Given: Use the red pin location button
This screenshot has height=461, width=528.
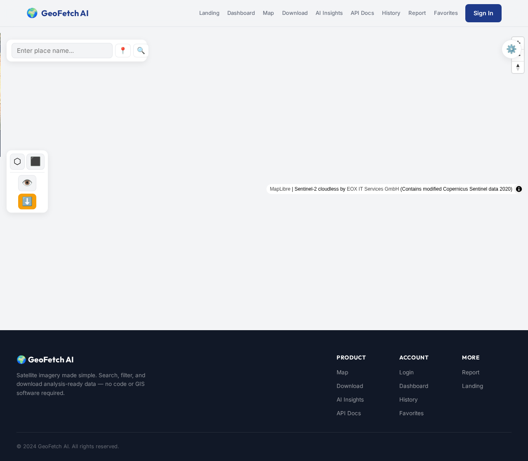Looking at the screenshot, I should click(123, 51).
